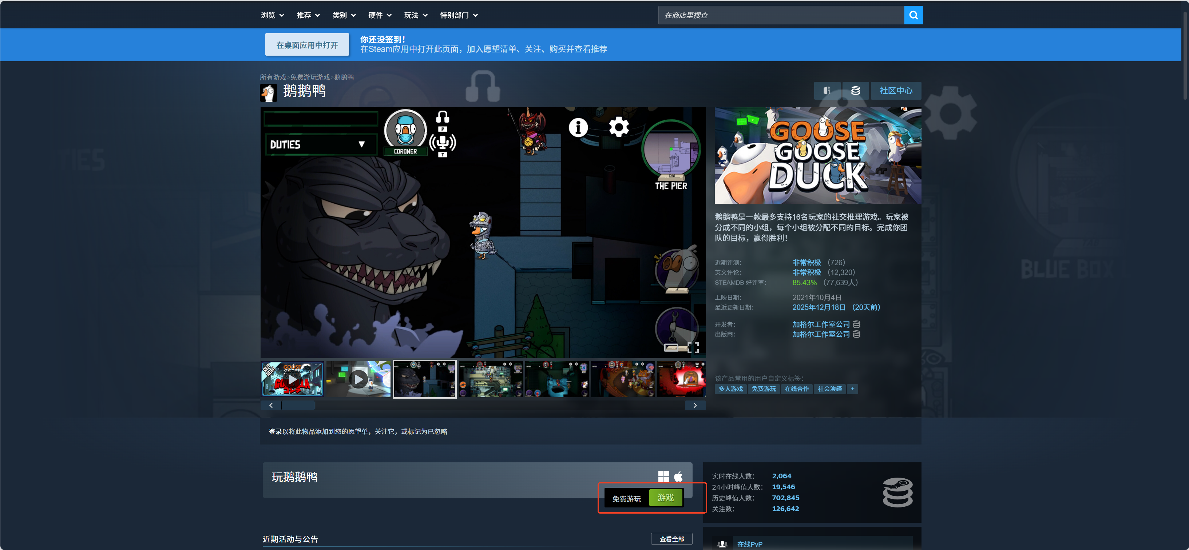Click the media strip scrollbar handle
This screenshot has width=1189, height=550.
coord(298,405)
